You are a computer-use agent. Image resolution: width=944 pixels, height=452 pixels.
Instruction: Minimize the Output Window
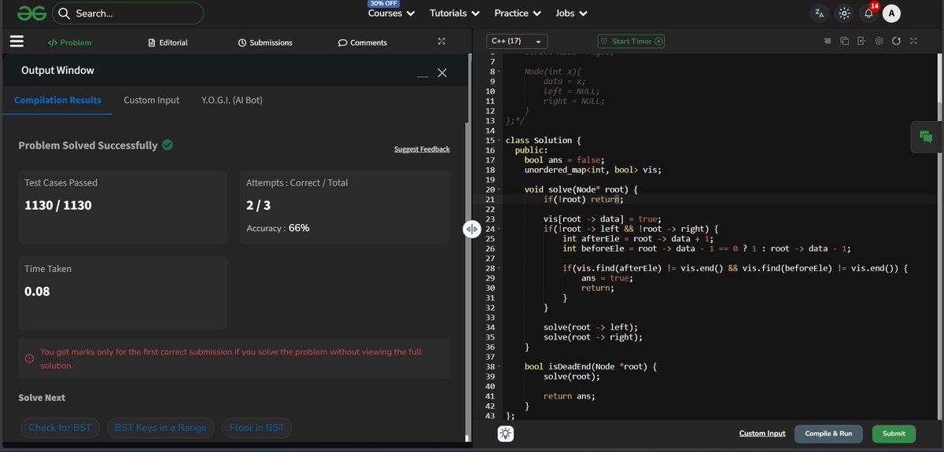point(423,75)
